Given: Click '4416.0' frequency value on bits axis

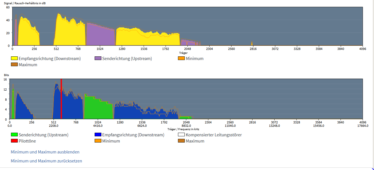Looking at the screenshot, I should pyautogui.click(x=98, y=126).
